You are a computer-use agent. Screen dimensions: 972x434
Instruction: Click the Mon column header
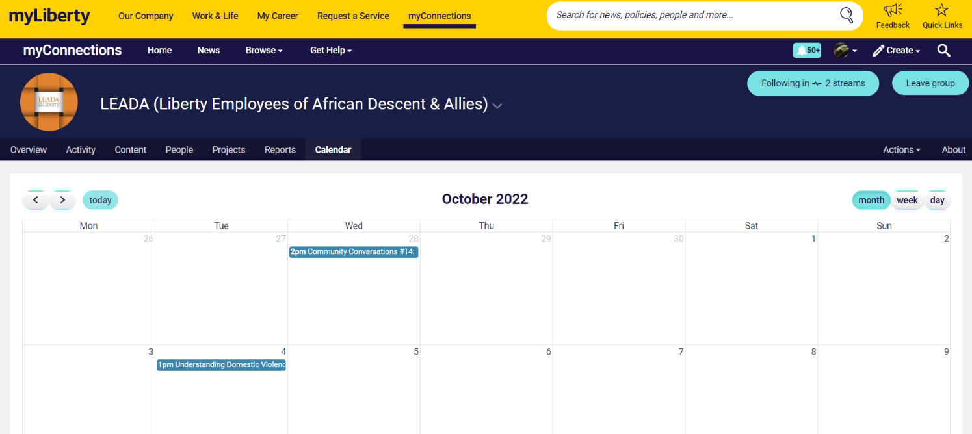pyautogui.click(x=88, y=226)
